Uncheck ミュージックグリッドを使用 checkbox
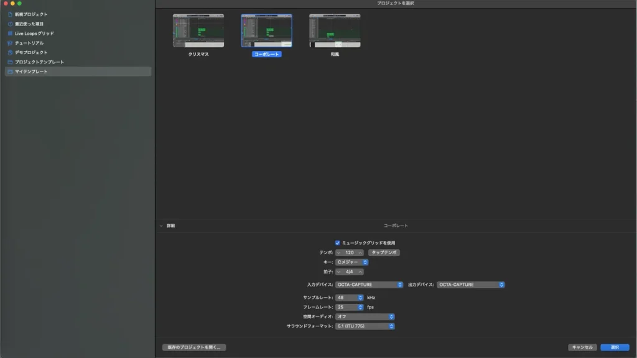The image size is (637, 358). (x=338, y=243)
